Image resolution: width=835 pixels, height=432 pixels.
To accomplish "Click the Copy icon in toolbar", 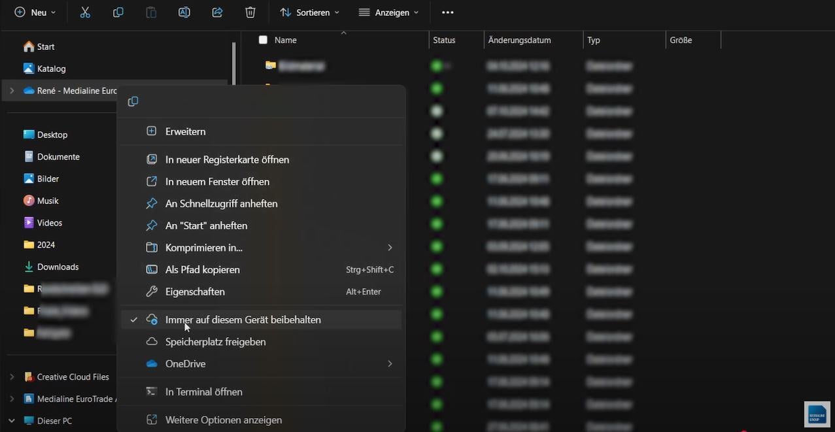I will pos(118,12).
